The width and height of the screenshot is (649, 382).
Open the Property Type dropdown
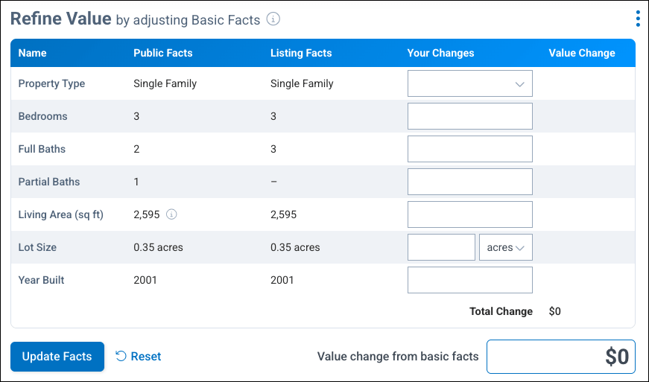(x=469, y=84)
